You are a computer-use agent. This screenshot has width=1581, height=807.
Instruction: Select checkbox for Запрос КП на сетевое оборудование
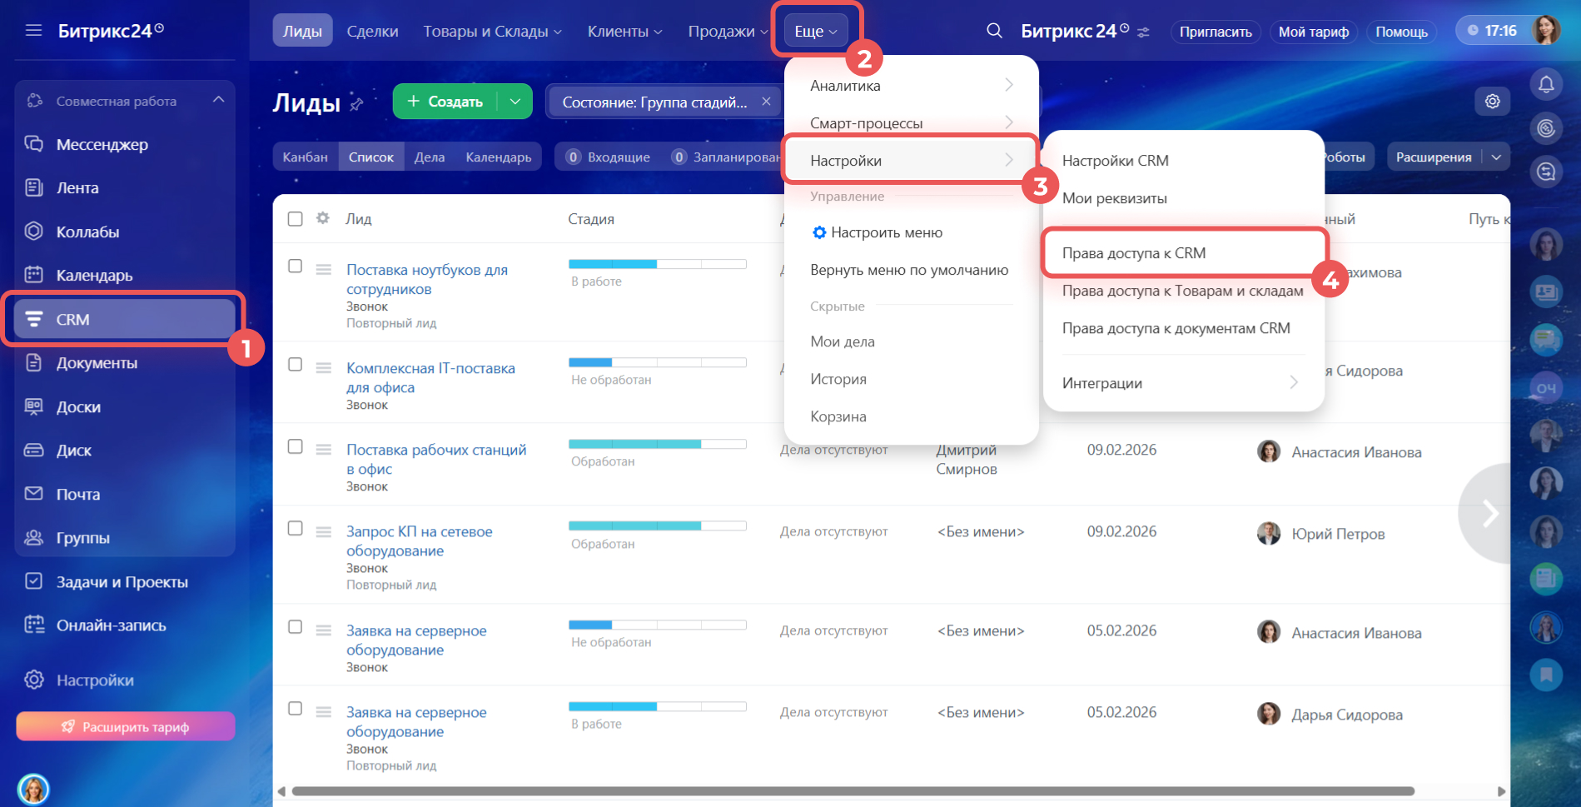[x=295, y=529]
